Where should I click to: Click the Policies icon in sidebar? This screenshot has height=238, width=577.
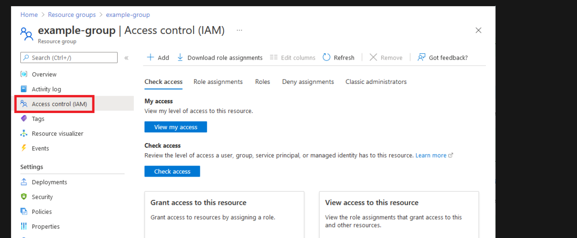24,212
